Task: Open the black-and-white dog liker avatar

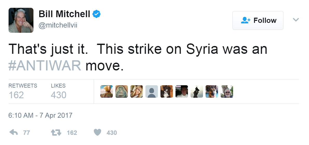Action: pos(167,91)
